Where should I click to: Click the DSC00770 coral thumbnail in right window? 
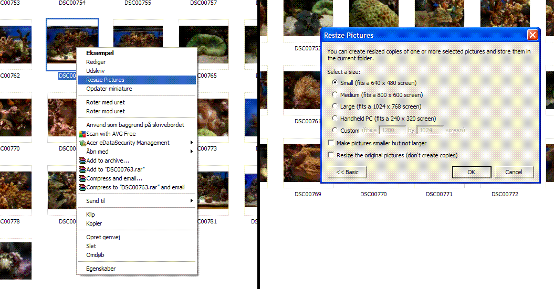(373, 163)
